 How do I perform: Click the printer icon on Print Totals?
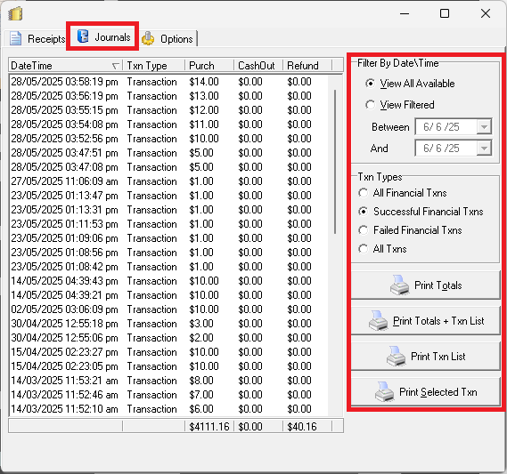point(400,285)
